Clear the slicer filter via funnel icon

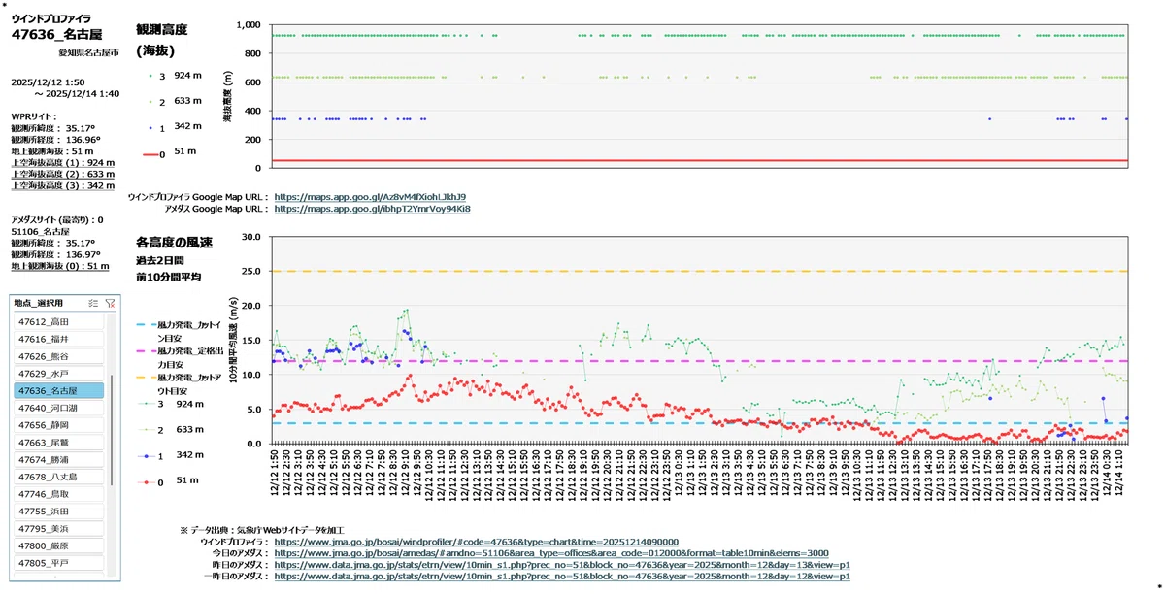pos(111,303)
